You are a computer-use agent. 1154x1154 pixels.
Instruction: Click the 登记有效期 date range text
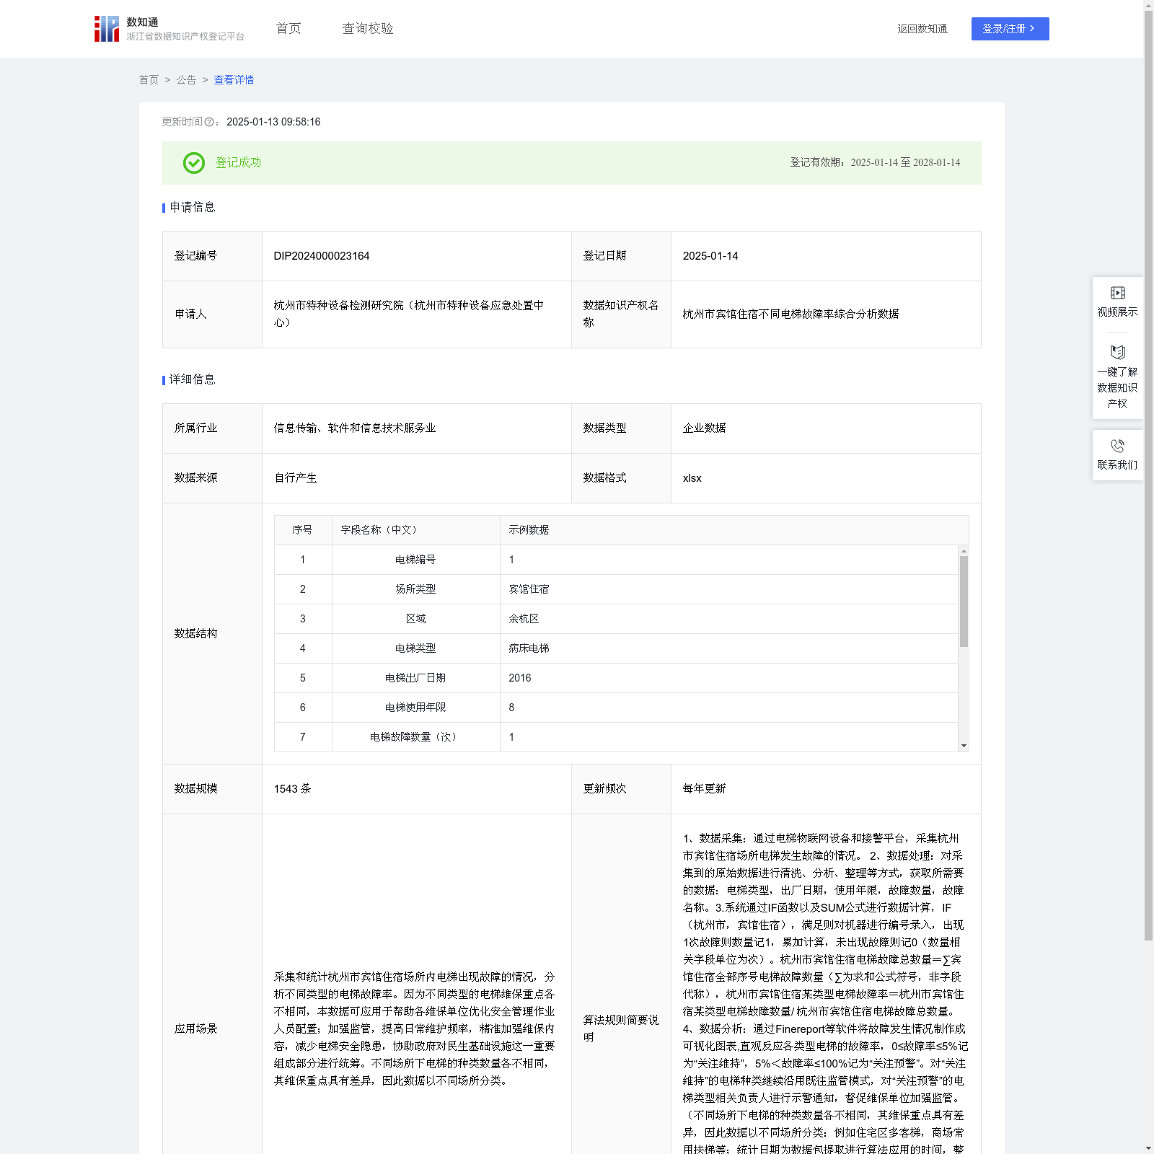point(875,163)
